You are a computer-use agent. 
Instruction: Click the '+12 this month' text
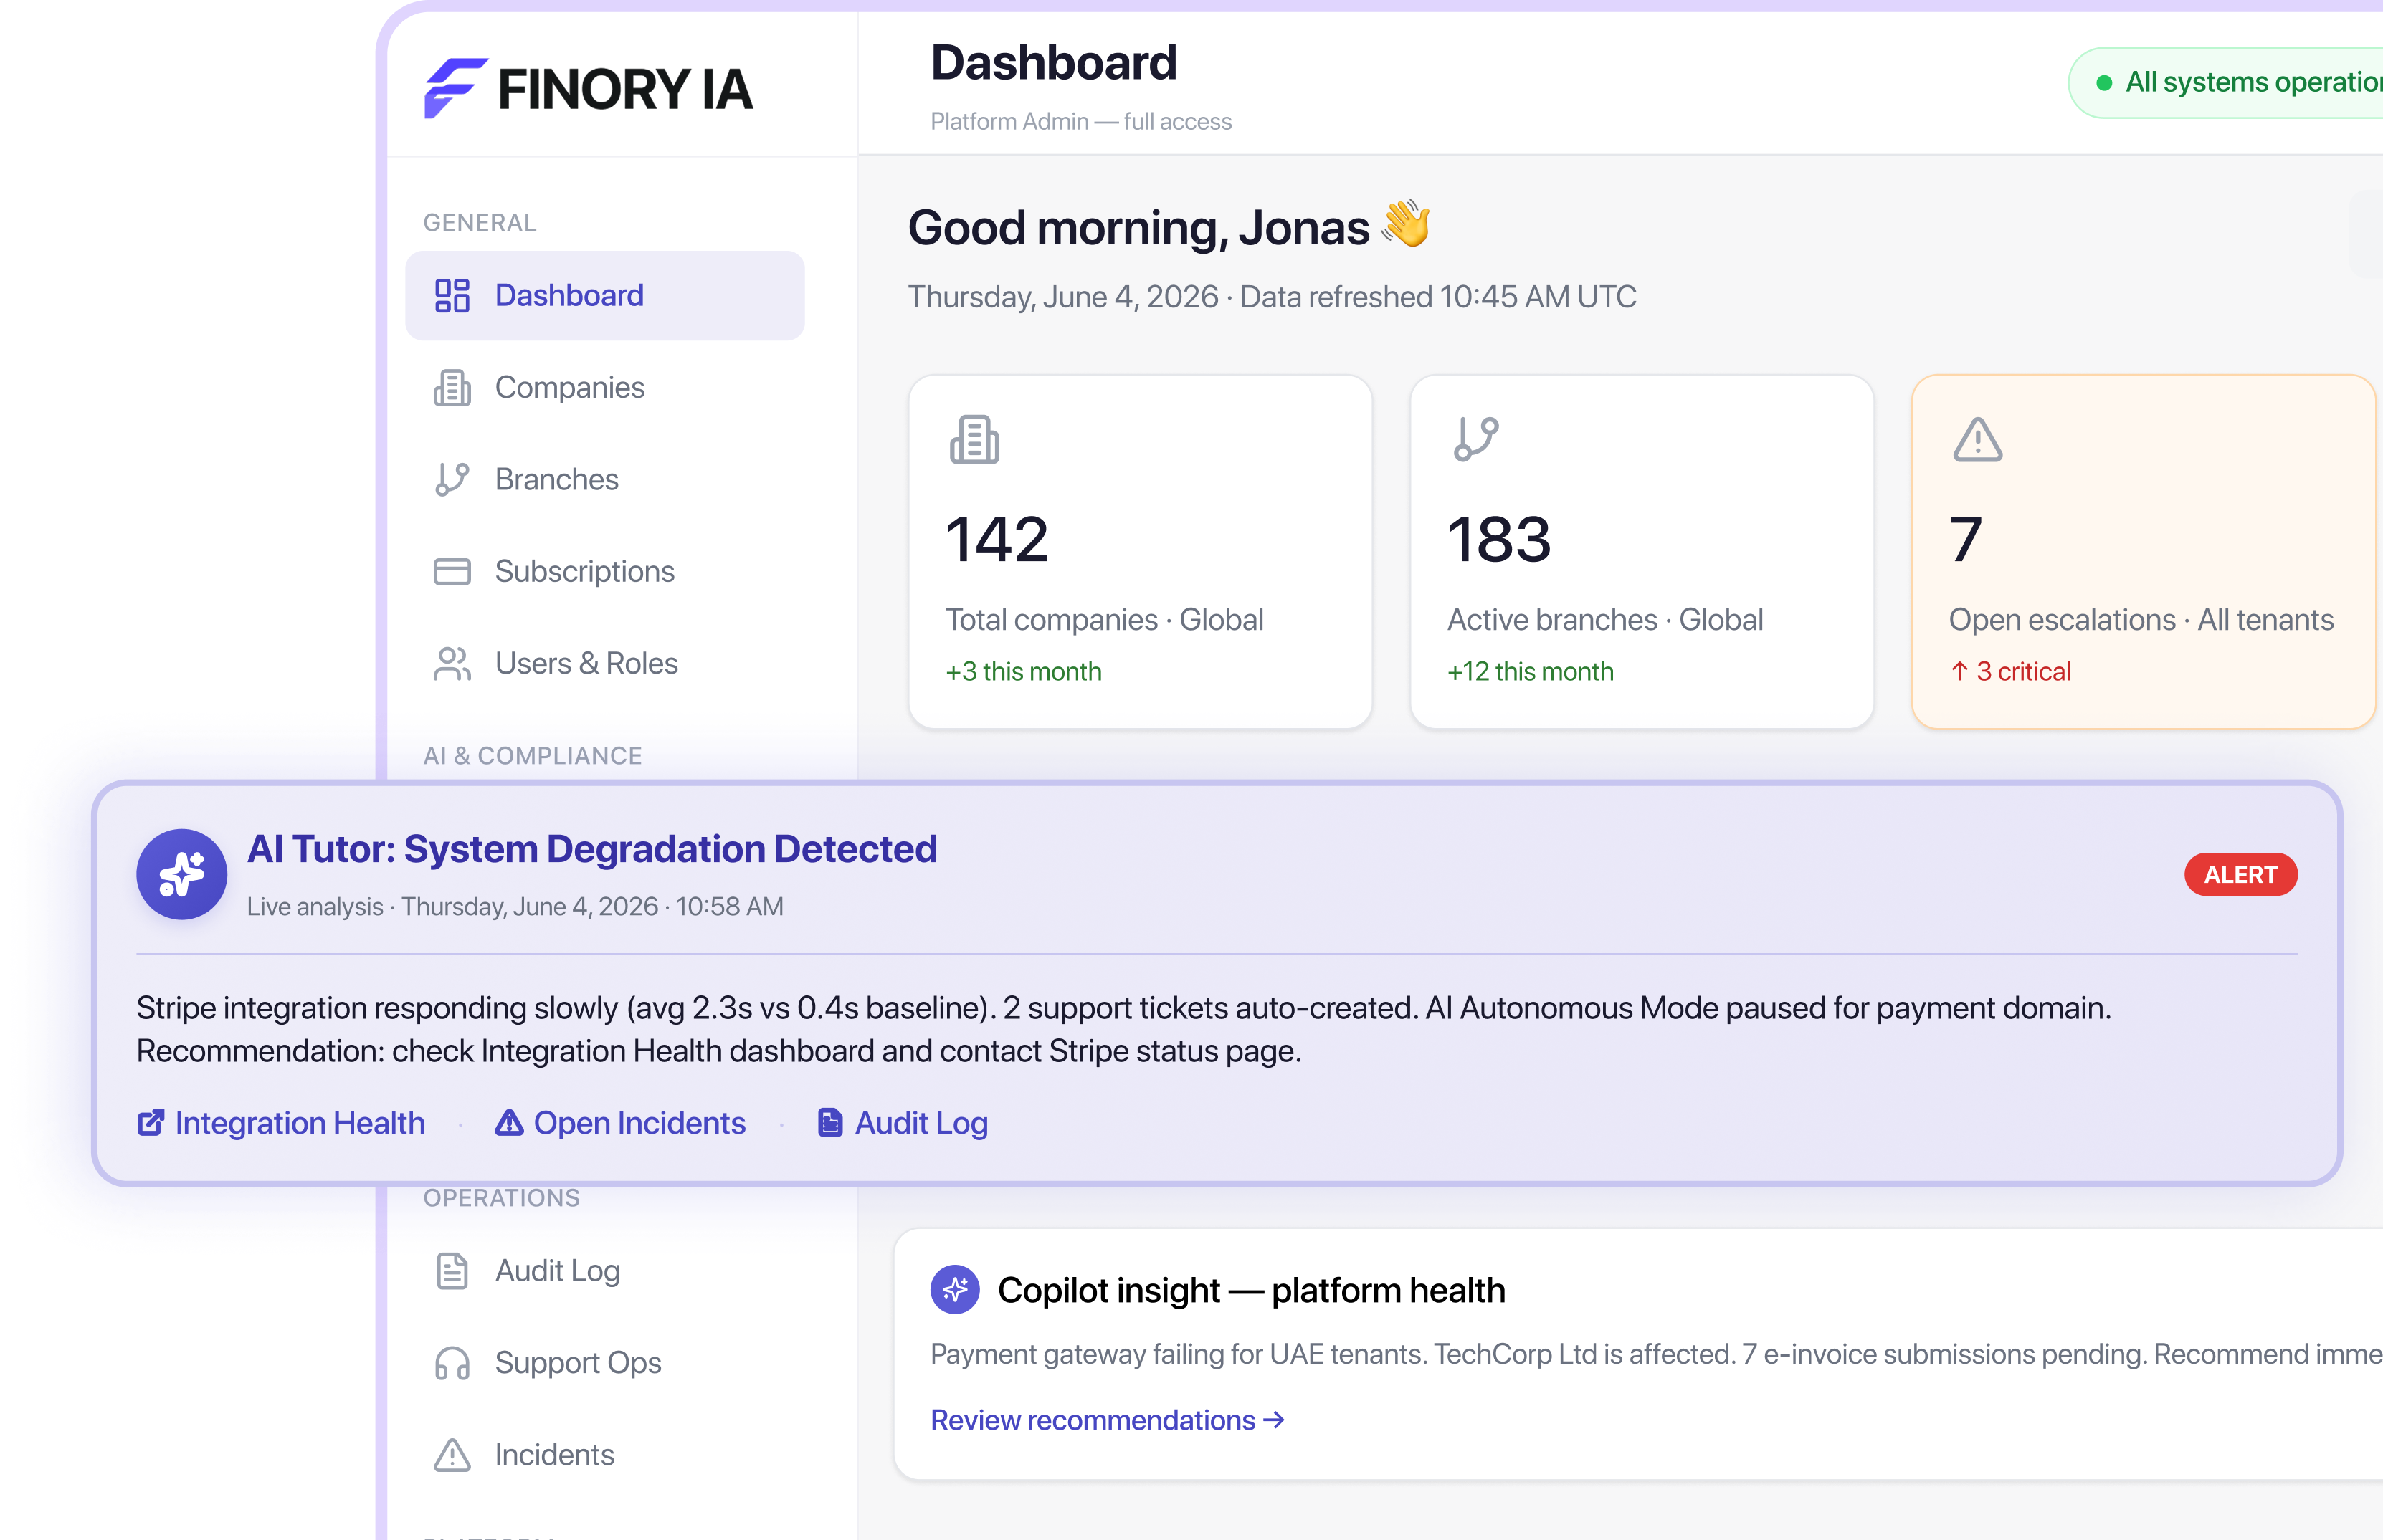[1530, 671]
